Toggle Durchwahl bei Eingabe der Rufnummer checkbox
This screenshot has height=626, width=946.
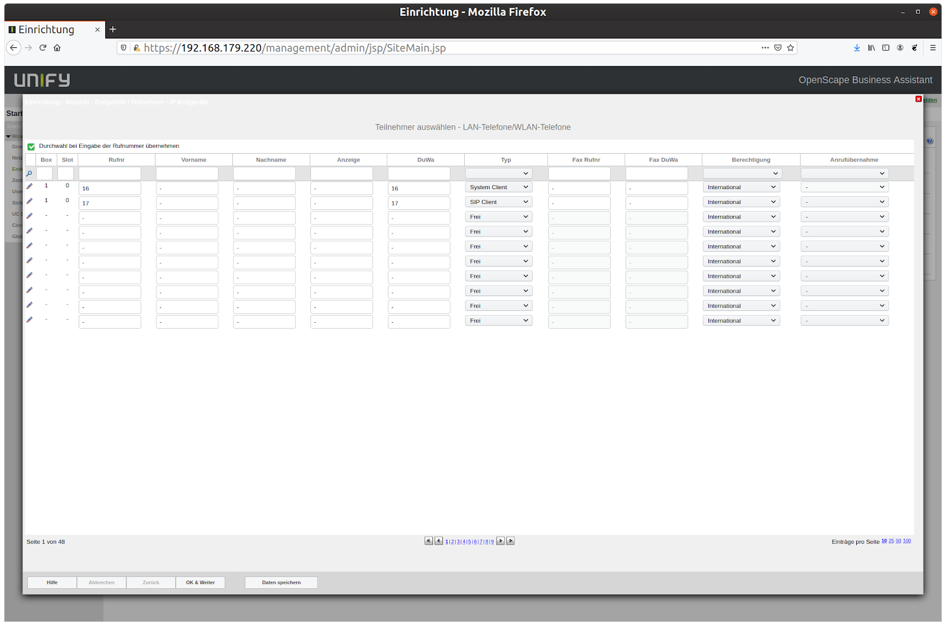click(x=31, y=147)
